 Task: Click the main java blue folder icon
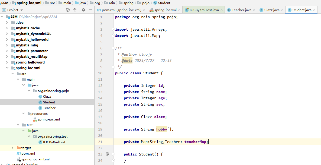[x=30, y=85]
